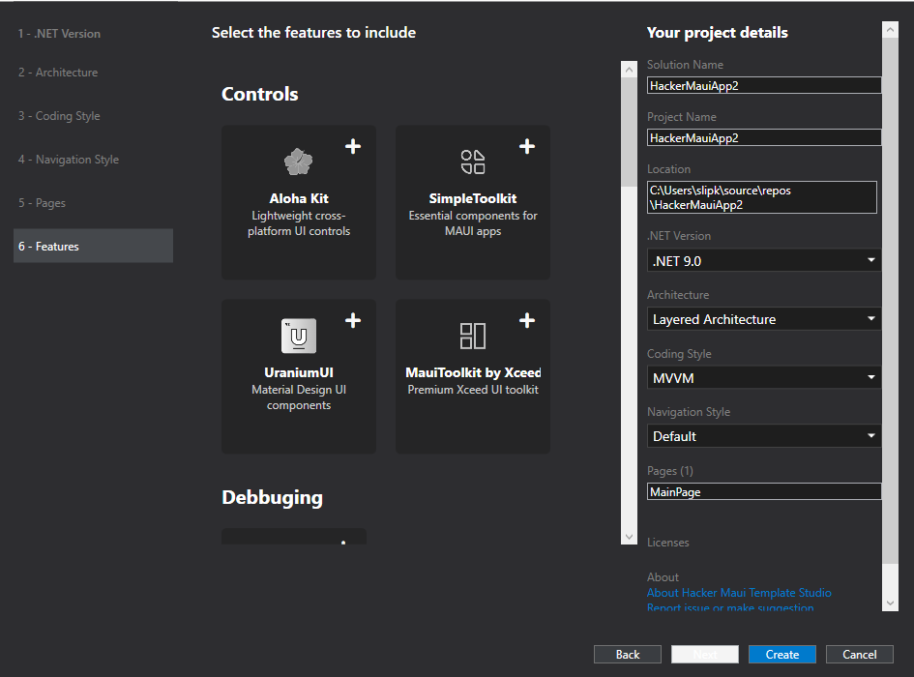Switch to step 5 - Pages
914x677 pixels.
[x=42, y=203]
